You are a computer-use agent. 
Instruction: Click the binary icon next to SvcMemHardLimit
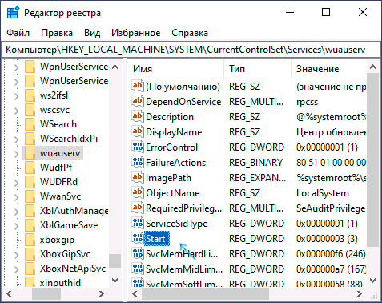138,253
